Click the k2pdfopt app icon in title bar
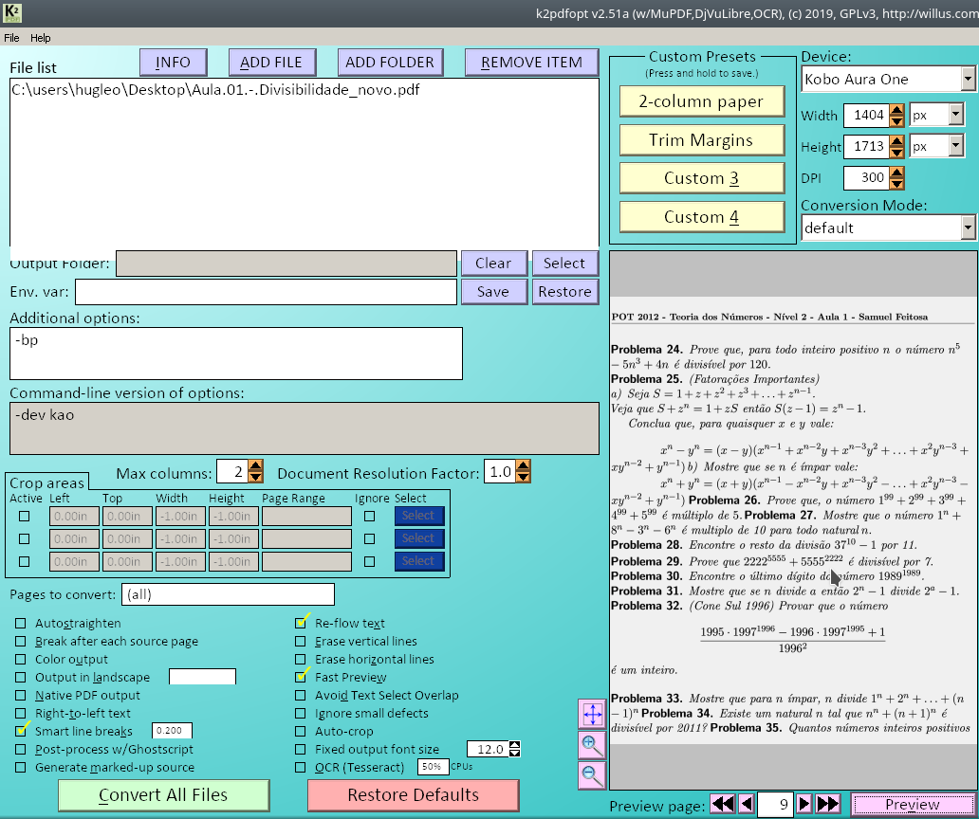Screen dimensions: 979x819 (x=12, y=13)
